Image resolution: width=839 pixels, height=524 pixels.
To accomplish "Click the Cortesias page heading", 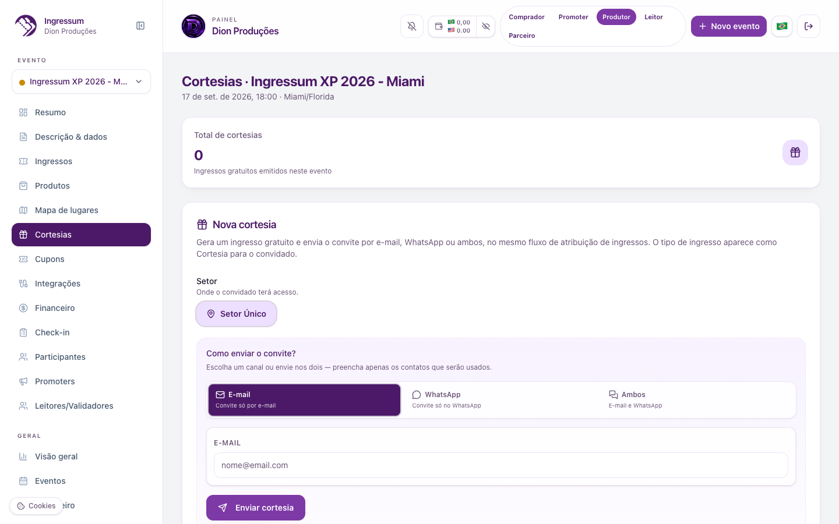I will pos(303,82).
